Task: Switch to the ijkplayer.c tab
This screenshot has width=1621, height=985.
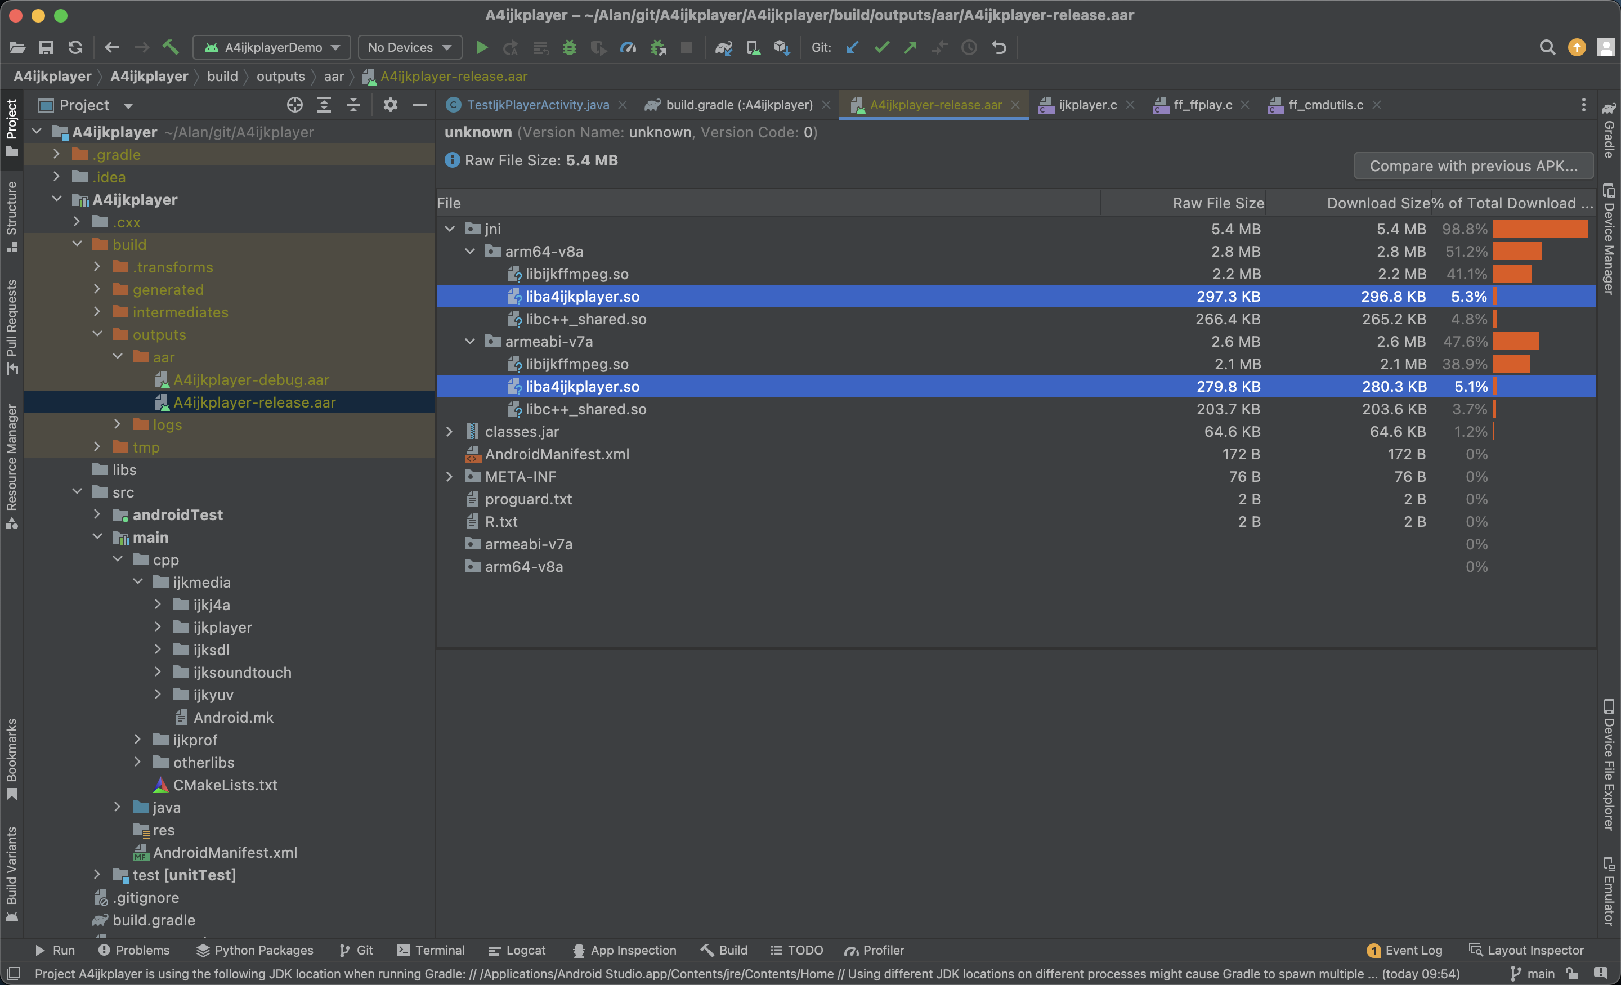Action: pos(1087,105)
